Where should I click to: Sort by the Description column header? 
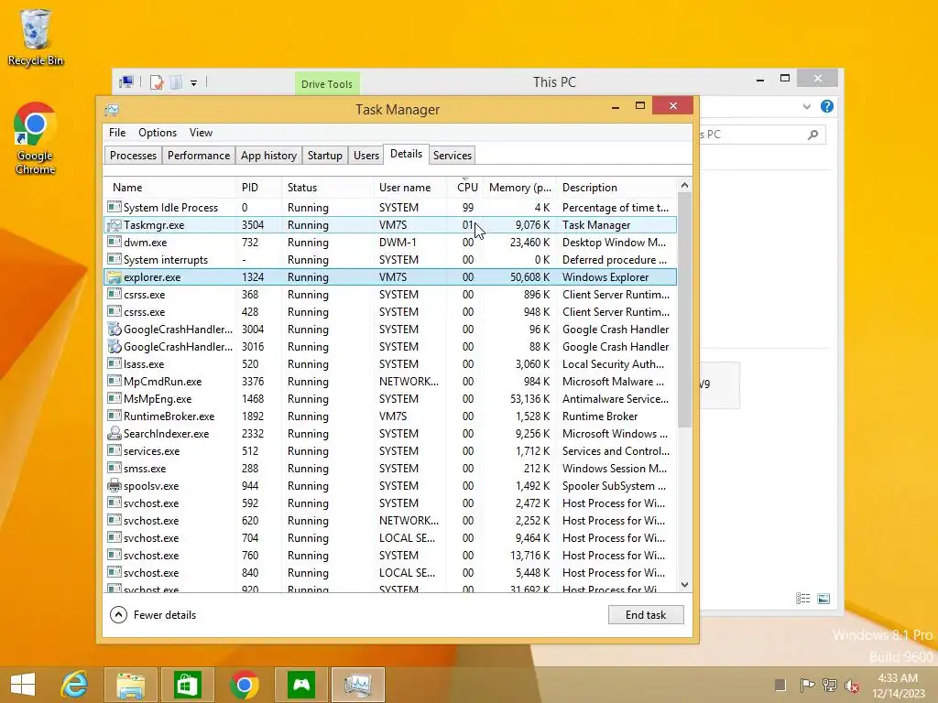click(x=616, y=188)
